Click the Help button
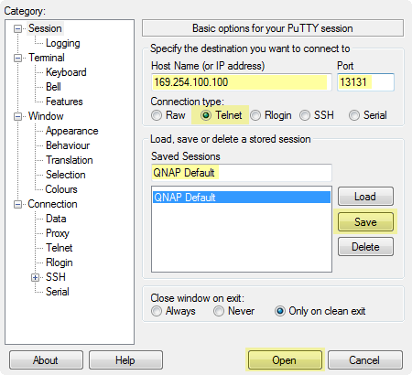The image size is (412, 375). point(125,360)
